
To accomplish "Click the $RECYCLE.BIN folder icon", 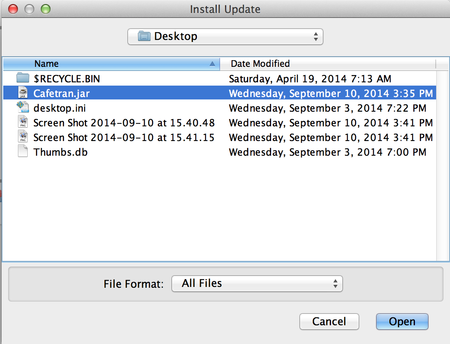I will pyautogui.click(x=23, y=78).
